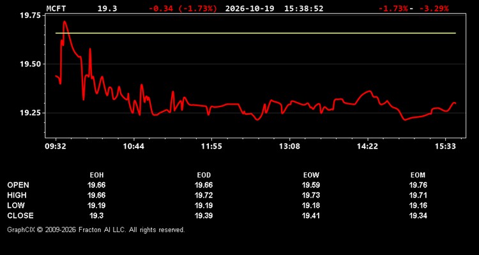Click the -0.34 (-1.73%) change value
The width and height of the screenshot is (479, 255).
pyautogui.click(x=183, y=8)
